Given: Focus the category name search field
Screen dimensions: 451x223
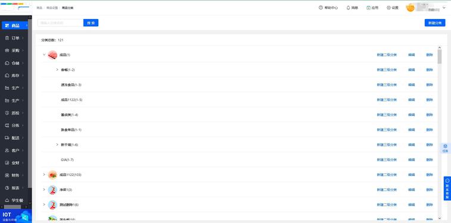Looking at the screenshot, I should (x=60, y=23).
